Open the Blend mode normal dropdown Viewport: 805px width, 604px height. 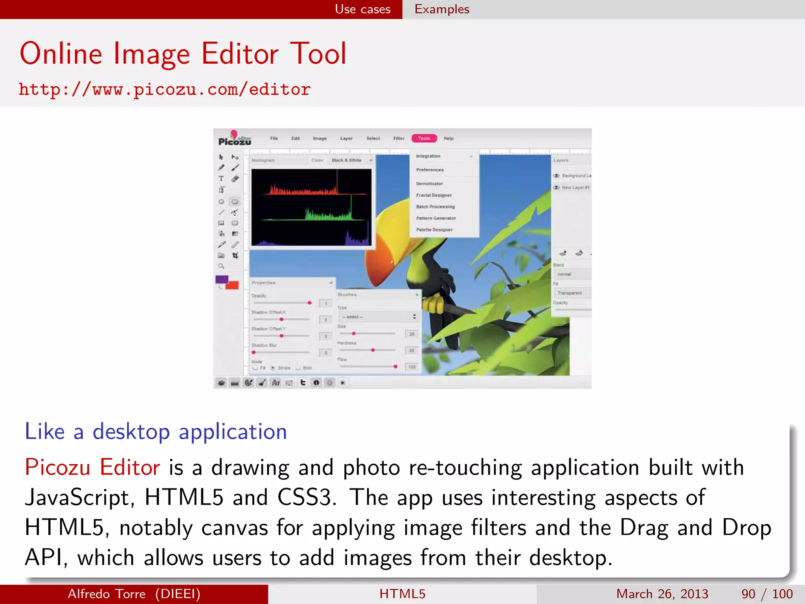click(573, 274)
